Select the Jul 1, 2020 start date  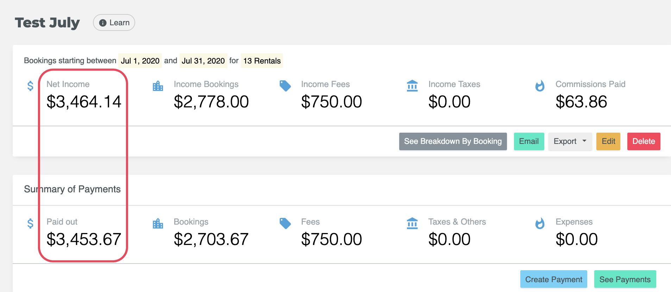pos(140,61)
